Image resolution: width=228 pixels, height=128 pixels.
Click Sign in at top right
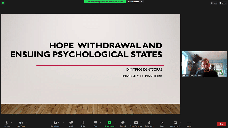(x=214, y=3)
